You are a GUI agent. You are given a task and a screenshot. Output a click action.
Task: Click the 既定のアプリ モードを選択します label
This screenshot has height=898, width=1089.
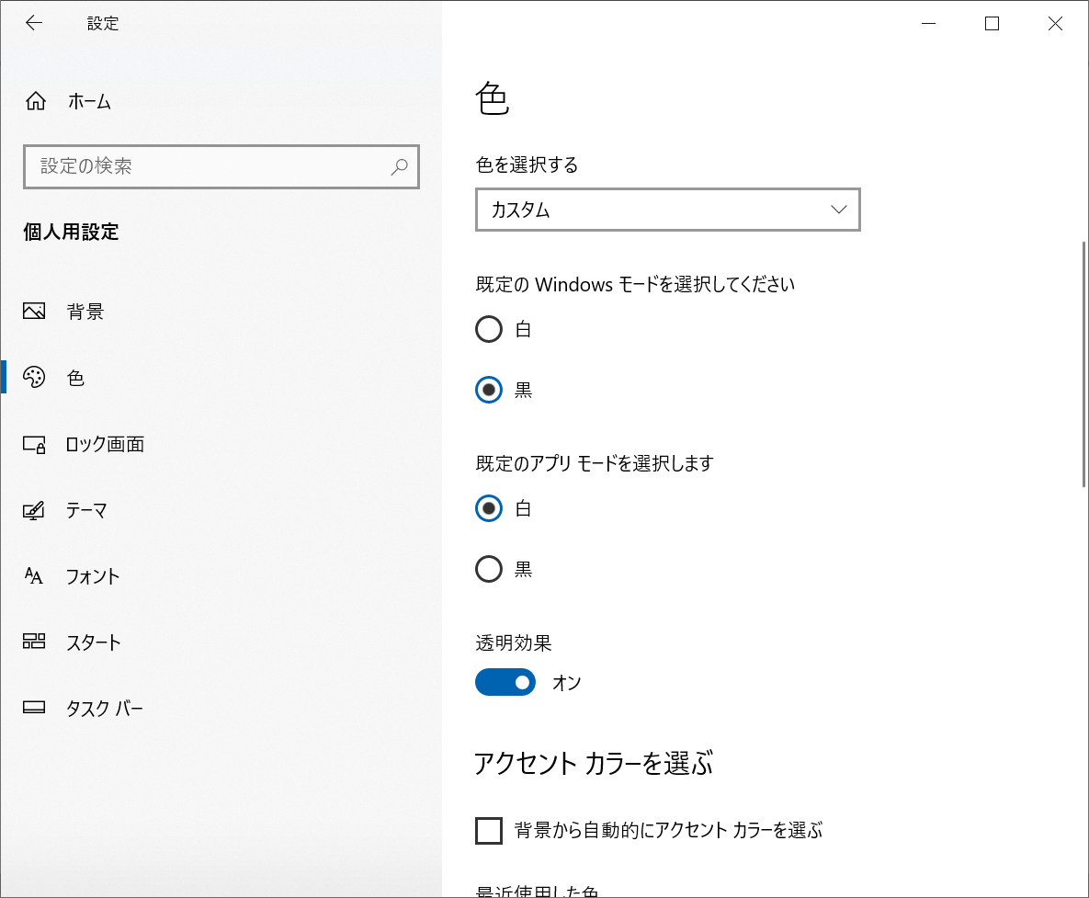[596, 463]
